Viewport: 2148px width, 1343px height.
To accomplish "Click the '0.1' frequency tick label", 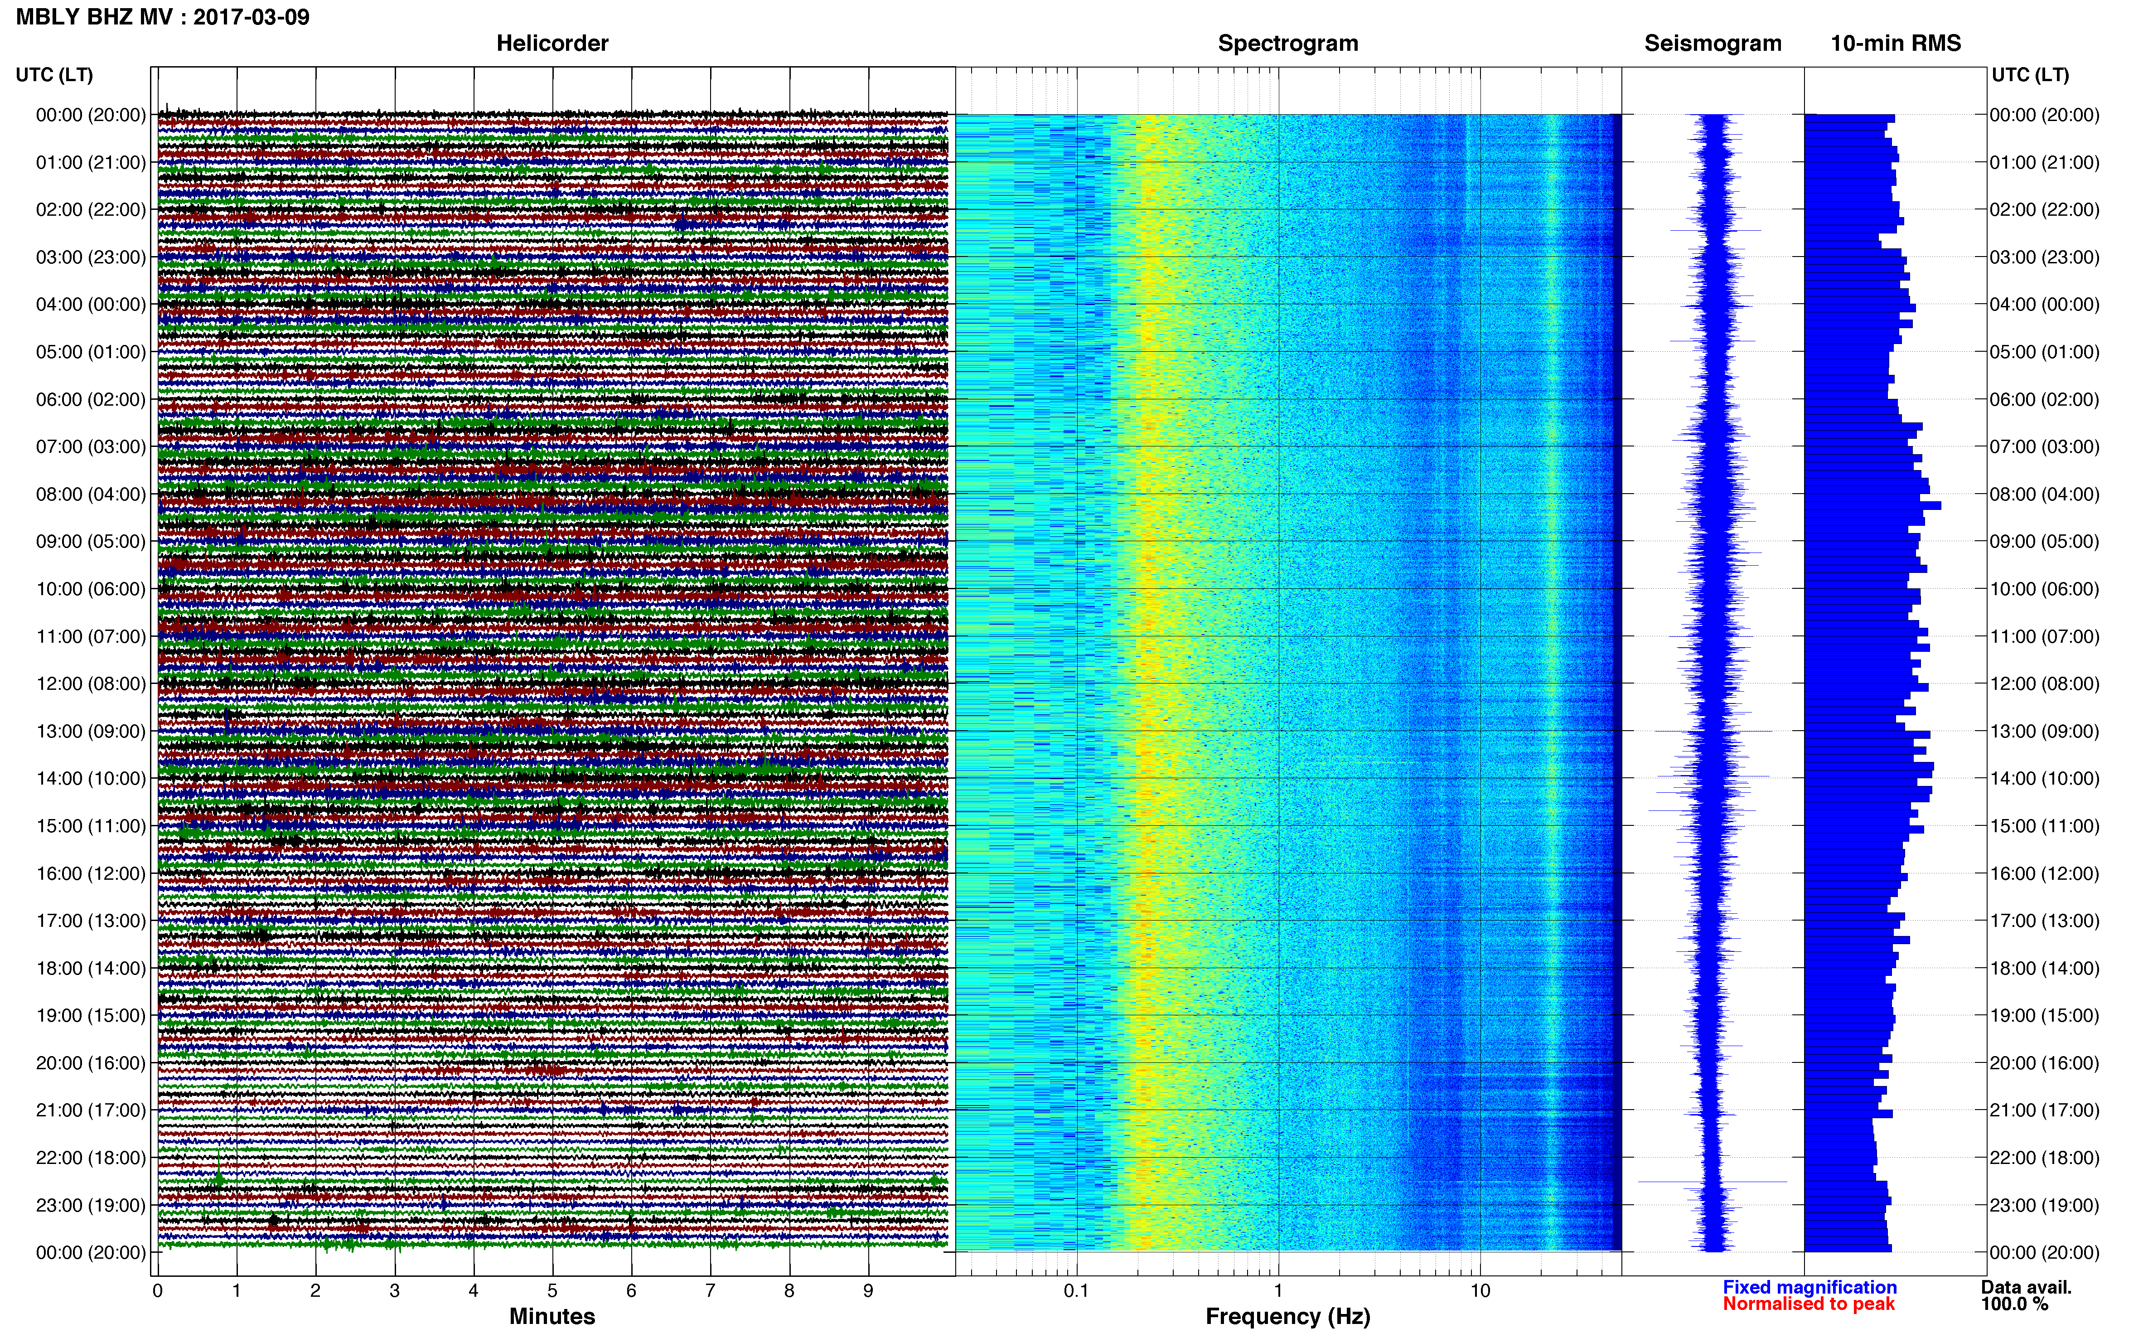I will [x=1076, y=1290].
